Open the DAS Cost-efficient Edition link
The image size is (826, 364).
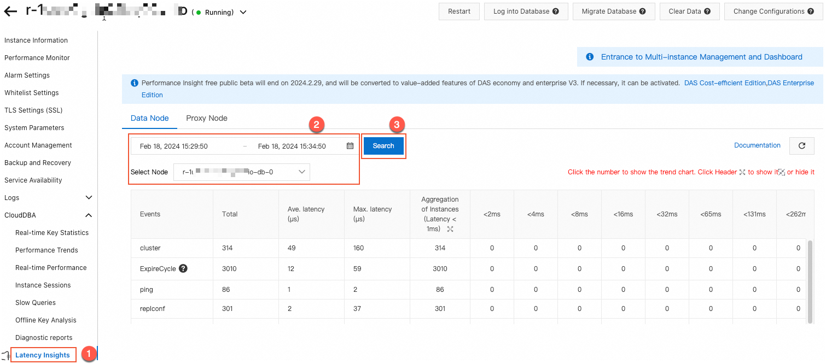725,83
